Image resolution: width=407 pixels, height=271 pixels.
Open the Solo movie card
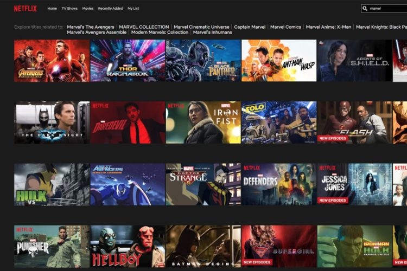click(279, 122)
